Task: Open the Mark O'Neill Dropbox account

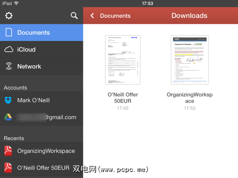Action: (41, 100)
